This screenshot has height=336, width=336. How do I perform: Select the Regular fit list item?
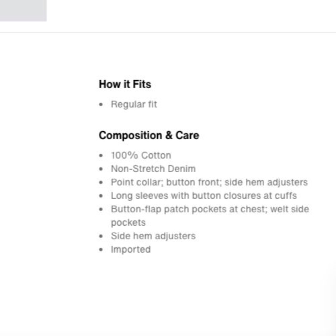(x=134, y=105)
